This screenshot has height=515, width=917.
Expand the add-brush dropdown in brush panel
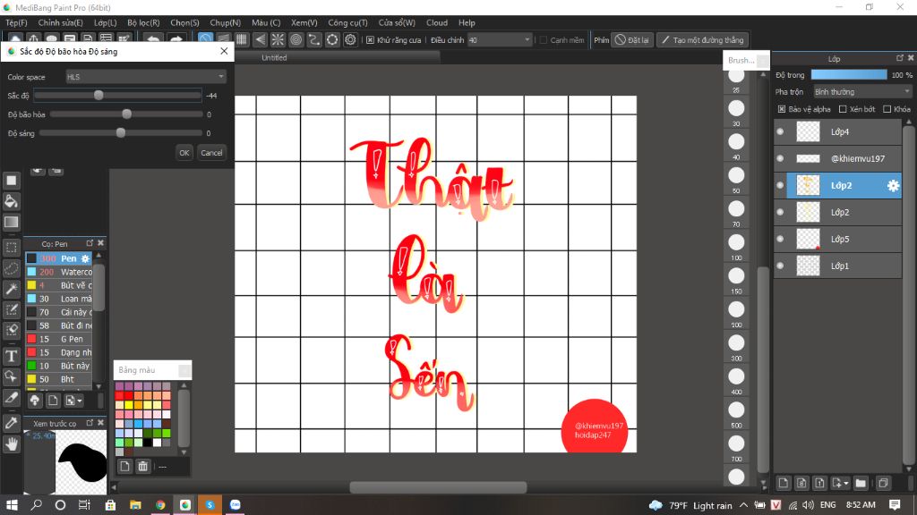[80, 401]
